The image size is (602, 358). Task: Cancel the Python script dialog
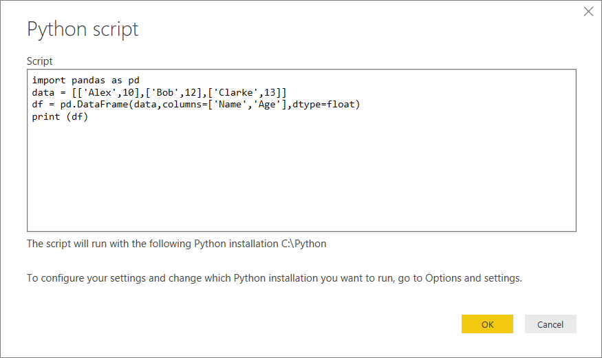click(x=550, y=324)
